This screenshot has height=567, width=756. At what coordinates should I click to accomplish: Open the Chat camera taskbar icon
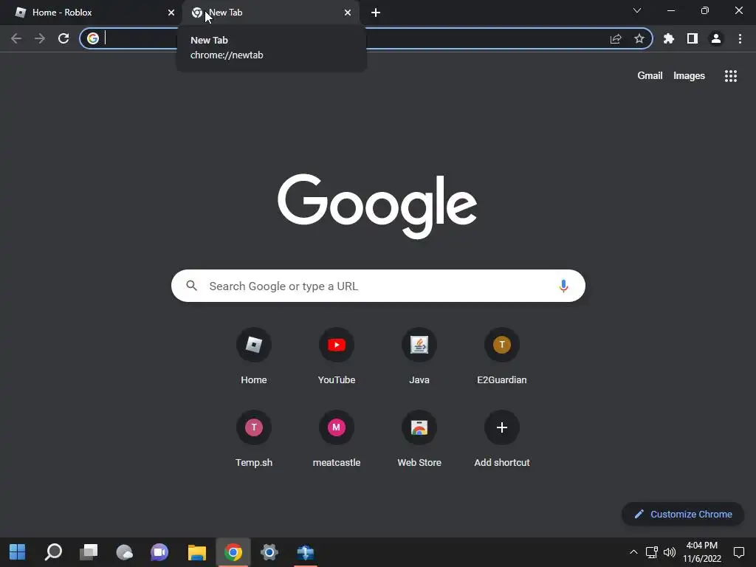click(159, 552)
